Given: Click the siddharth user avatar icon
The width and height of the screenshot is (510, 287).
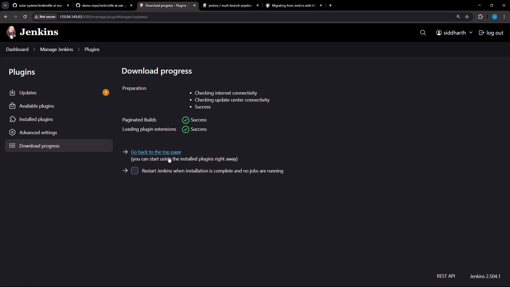Looking at the screenshot, I should click(439, 33).
